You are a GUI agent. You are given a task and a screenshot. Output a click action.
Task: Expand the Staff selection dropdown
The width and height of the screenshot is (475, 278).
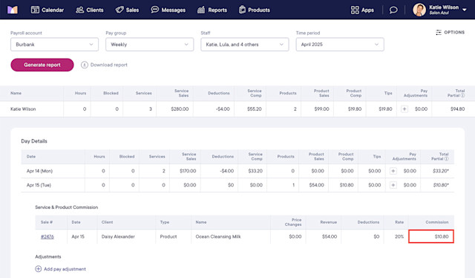pyautogui.click(x=245, y=45)
